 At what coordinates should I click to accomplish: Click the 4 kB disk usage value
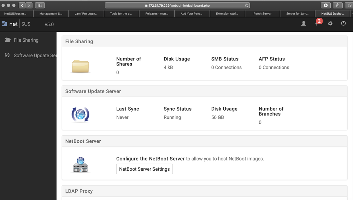pyautogui.click(x=168, y=67)
